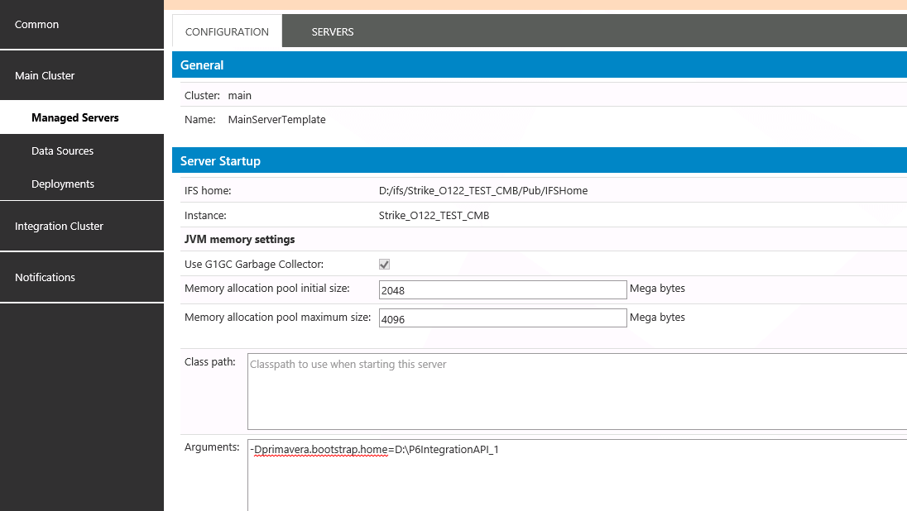Screen dimensions: 907x511
Task: Open the Notifications section
Action: pyautogui.click(x=45, y=277)
